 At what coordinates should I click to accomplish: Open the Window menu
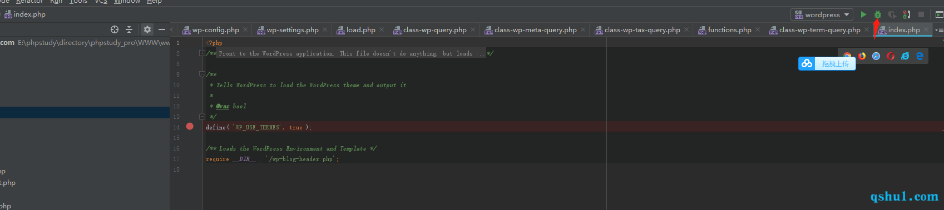point(127,2)
